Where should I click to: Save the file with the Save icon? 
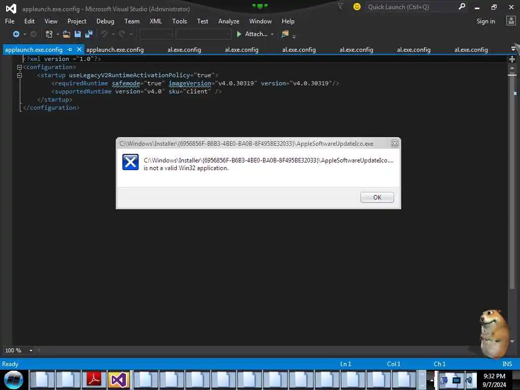(x=78, y=34)
